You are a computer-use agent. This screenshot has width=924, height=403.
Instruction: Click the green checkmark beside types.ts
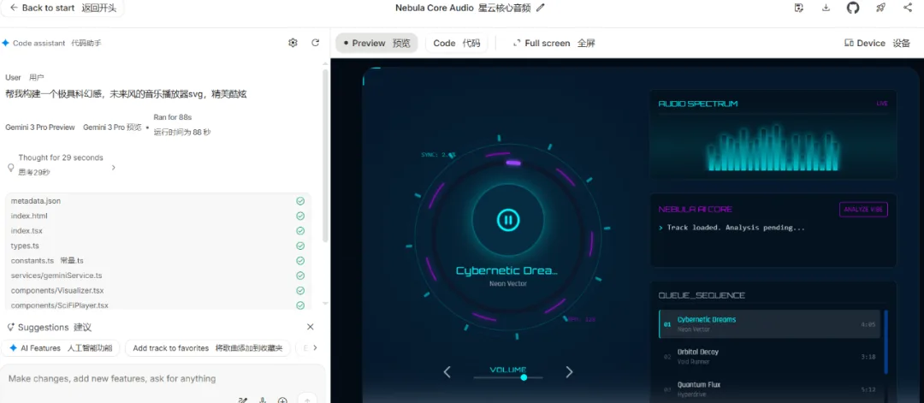pos(300,246)
